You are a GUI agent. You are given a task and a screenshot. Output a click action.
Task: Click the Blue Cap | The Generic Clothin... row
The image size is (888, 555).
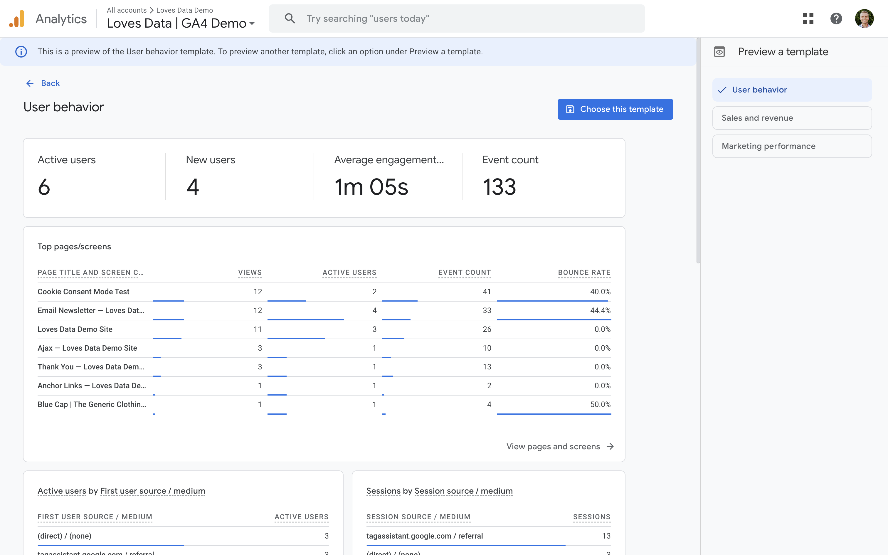pos(324,405)
